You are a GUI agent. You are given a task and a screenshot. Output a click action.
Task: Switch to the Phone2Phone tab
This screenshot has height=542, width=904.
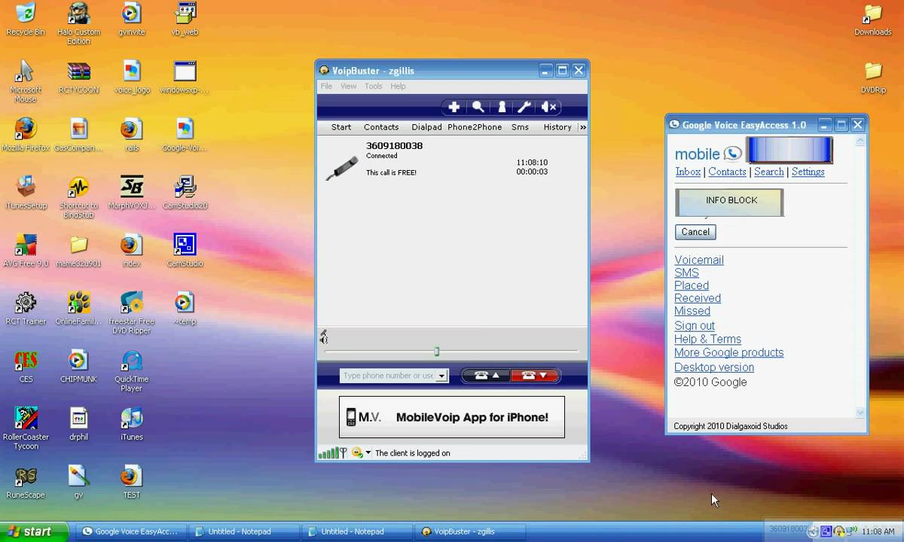pyautogui.click(x=475, y=127)
